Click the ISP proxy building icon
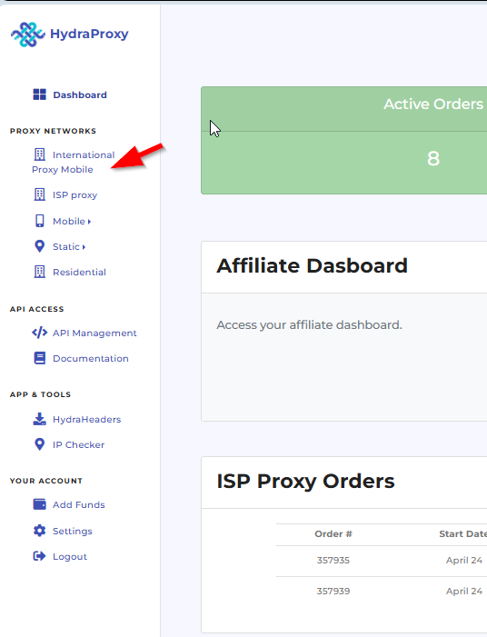Screen dimensions: 487x637 point(39,194)
